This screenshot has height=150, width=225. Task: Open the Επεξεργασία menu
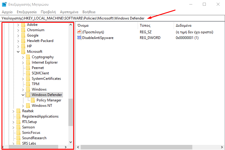coord(27,12)
